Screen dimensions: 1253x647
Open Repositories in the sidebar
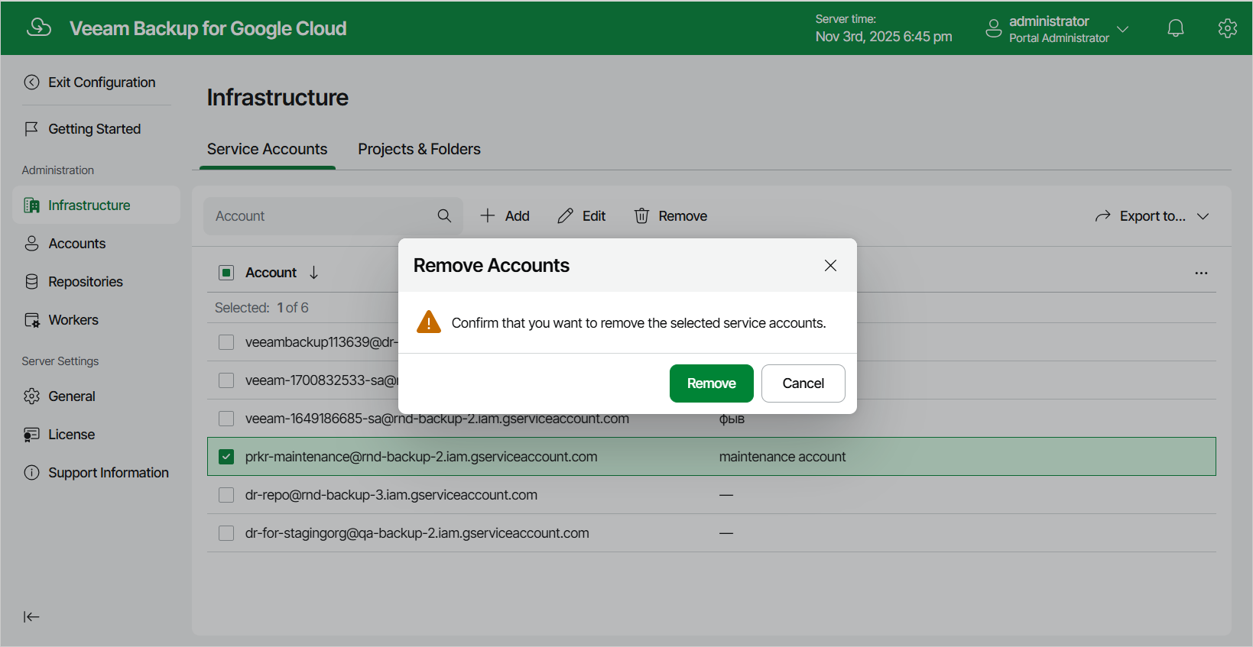tap(96, 282)
